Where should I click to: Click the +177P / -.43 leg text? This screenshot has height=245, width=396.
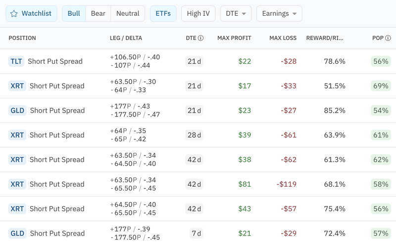pos(130,106)
